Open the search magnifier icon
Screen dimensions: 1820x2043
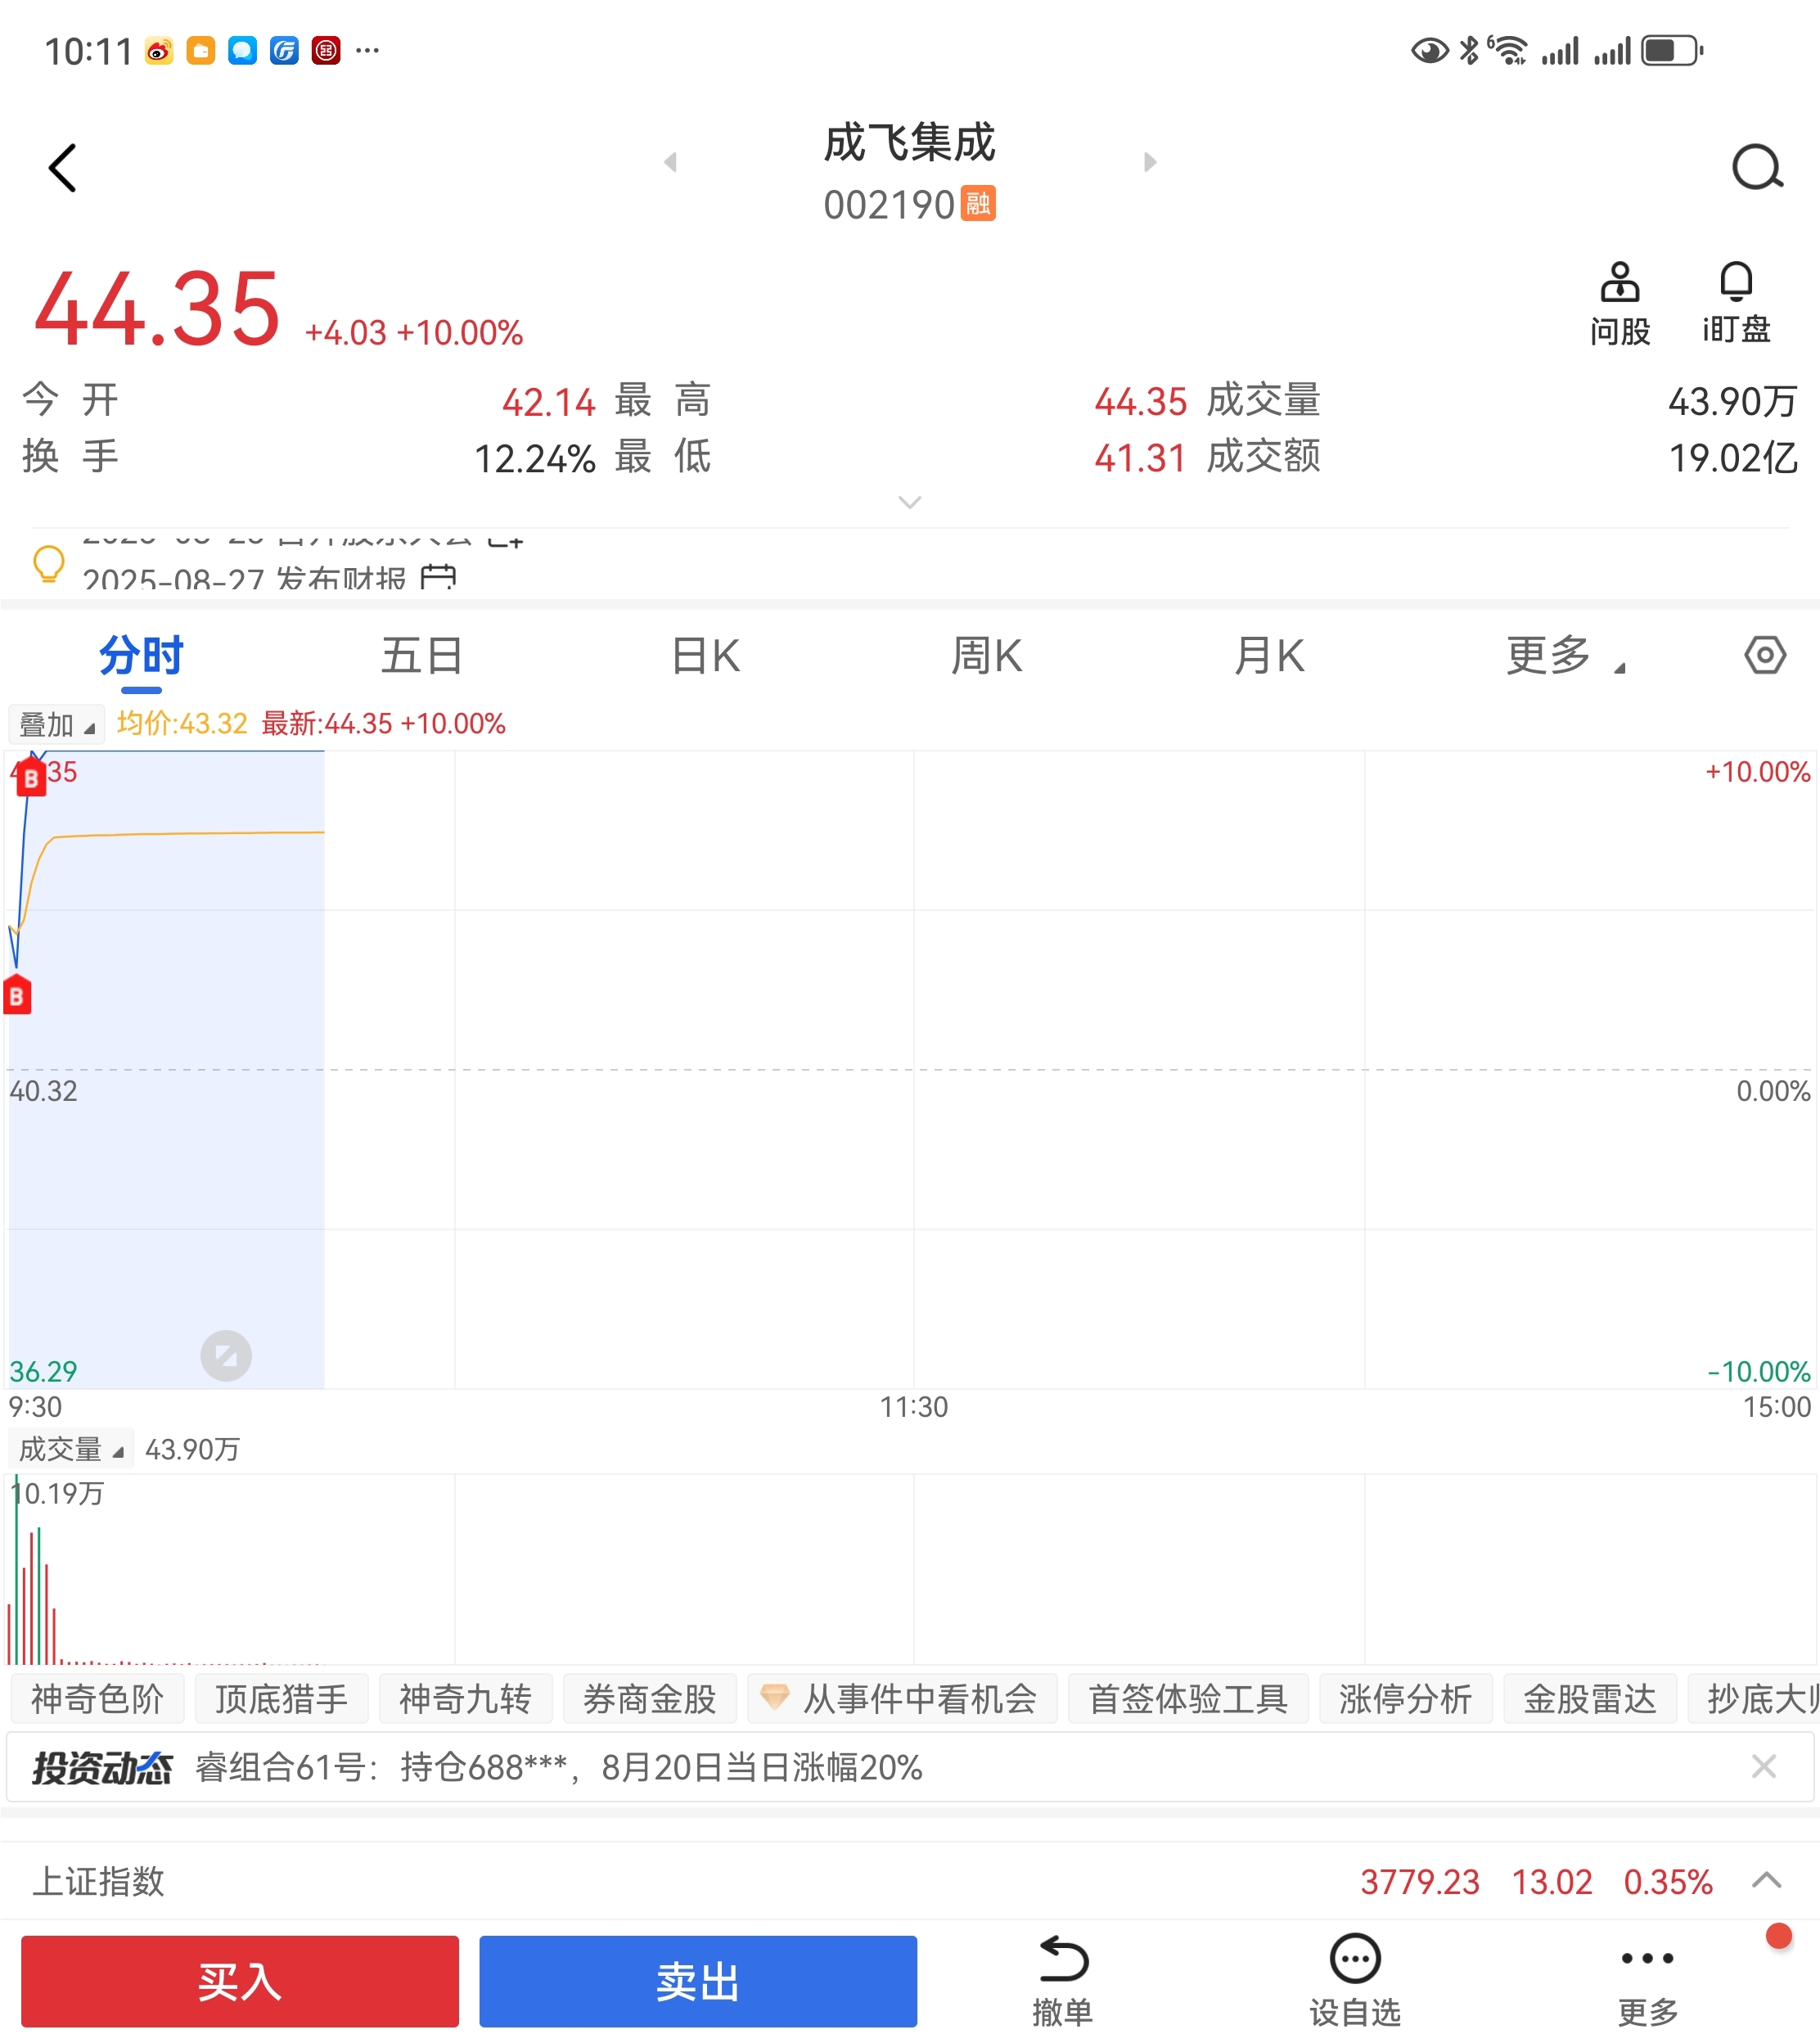click(x=1757, y=167)
